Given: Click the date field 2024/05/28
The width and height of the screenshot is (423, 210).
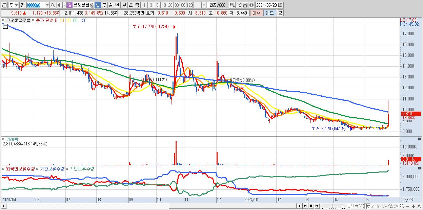Looking at the screenshot, I should (266, 5).
